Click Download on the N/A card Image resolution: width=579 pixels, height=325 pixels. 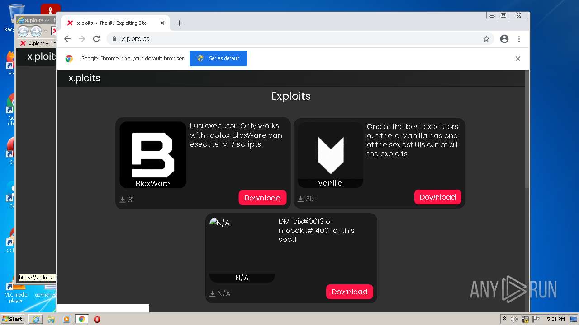coord(349,292)
